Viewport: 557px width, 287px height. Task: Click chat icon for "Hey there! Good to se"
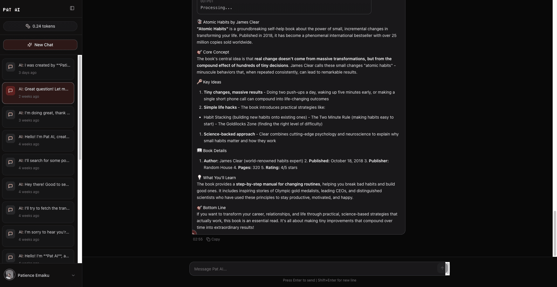pos(10,186)
